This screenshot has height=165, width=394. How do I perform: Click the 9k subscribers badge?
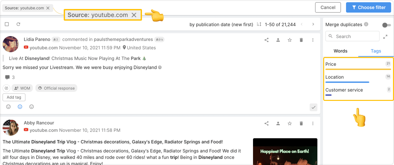[x=159, y=39]
